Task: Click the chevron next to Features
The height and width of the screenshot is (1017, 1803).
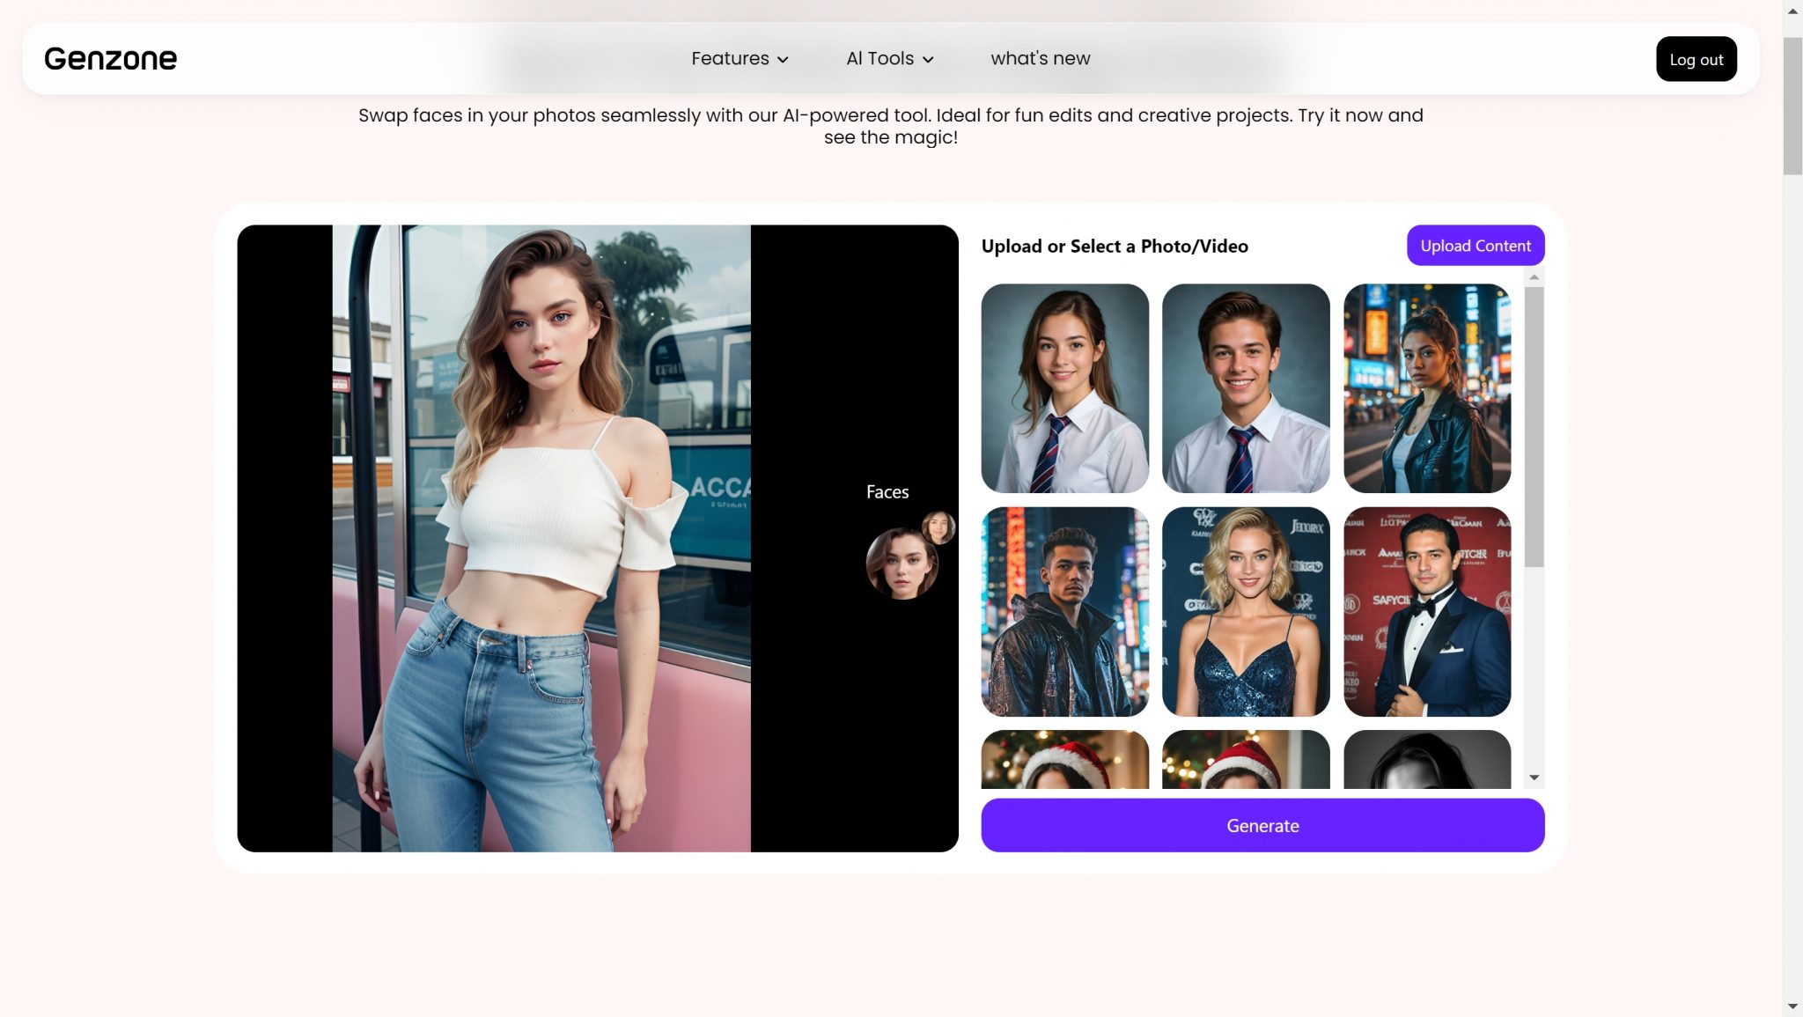Action: click(784, 60)
